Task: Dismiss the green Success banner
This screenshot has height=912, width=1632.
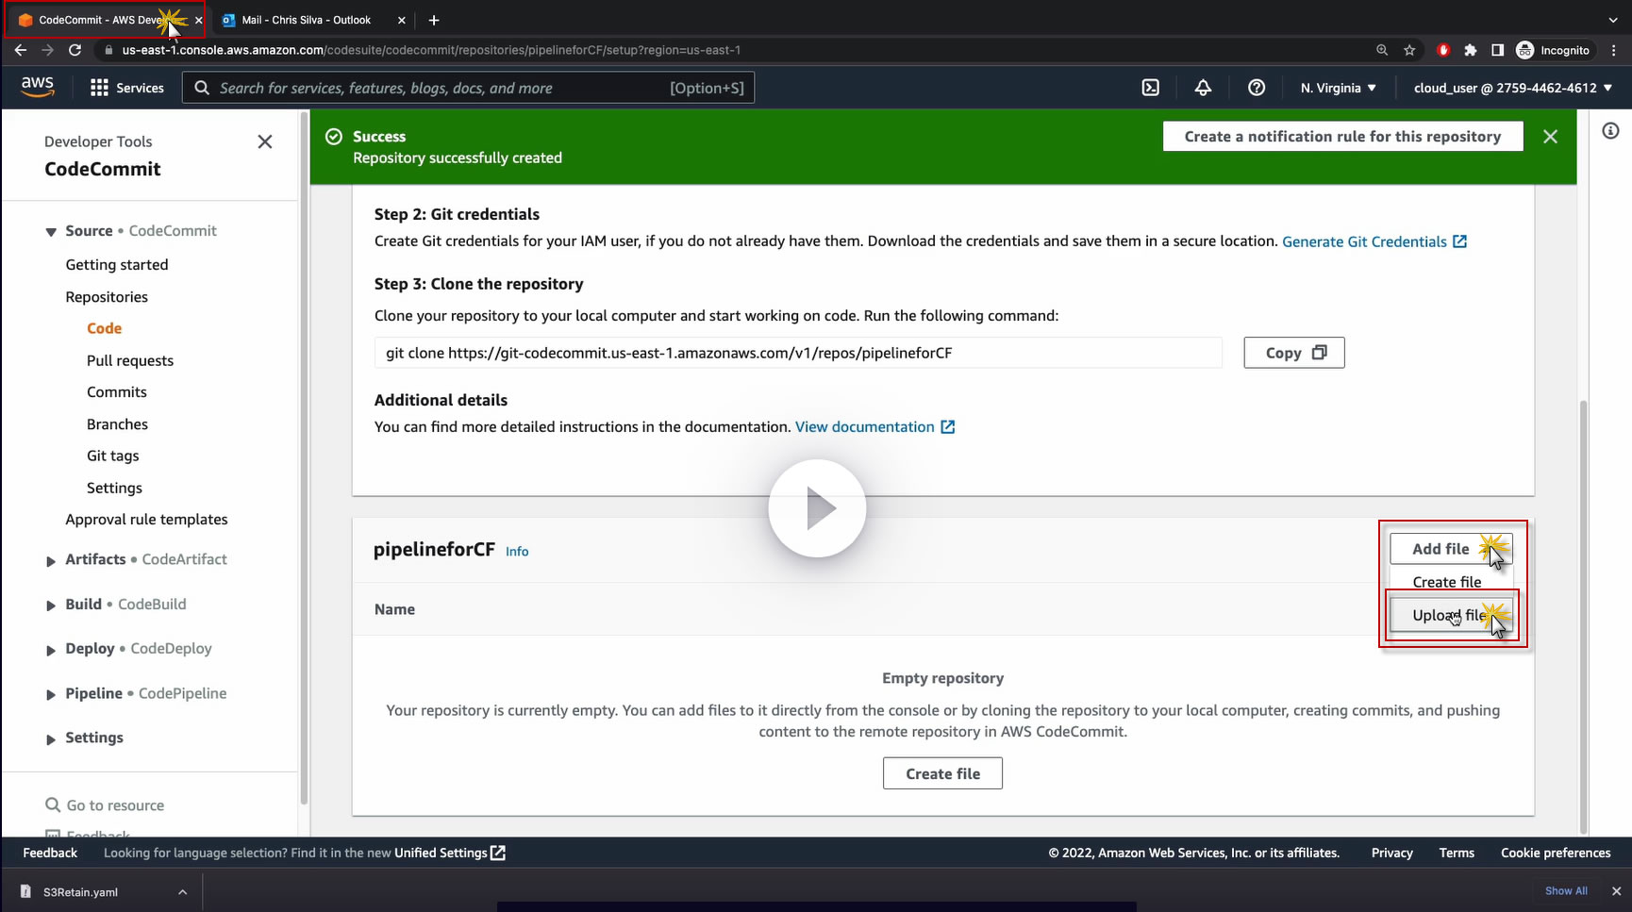Action: pyautogui.click(x=1550, y=137)
